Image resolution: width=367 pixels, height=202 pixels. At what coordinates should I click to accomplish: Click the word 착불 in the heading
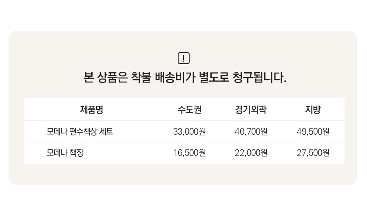click(141, 78)
